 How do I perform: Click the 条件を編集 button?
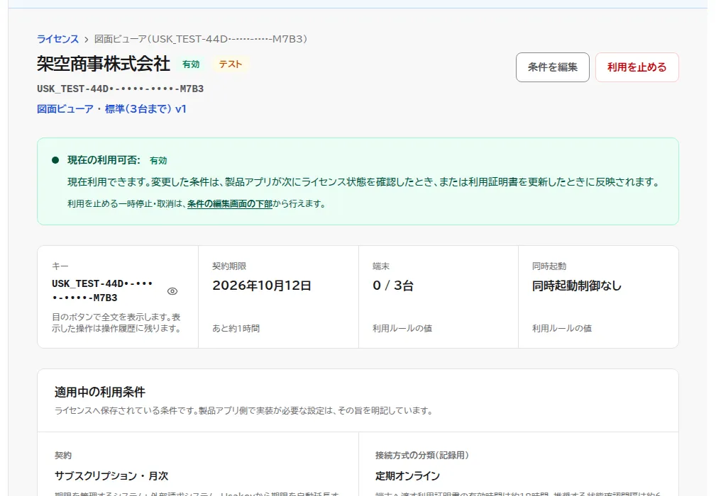click(x=553, y=67)
